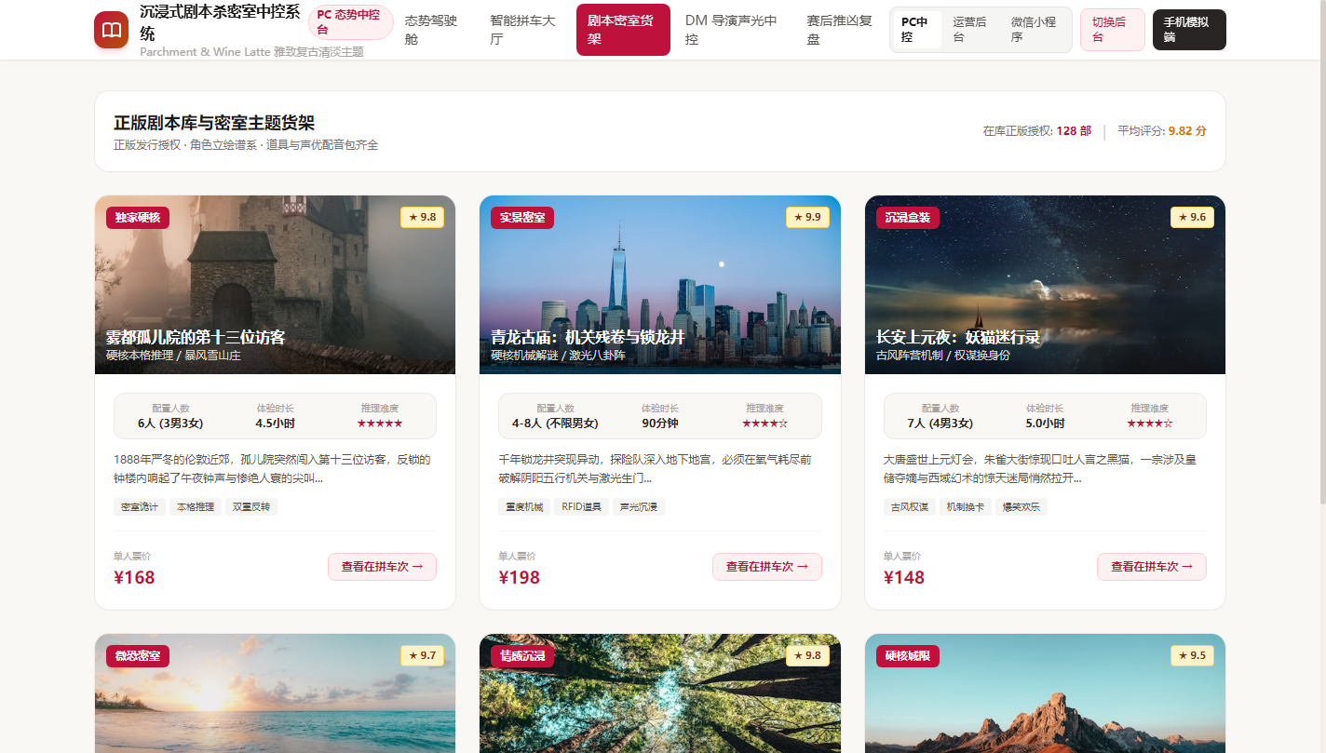Click the ★ 9.8 rating on 情感沉浸 card
The image size is (1326, 753).
(x=807, y=655)
